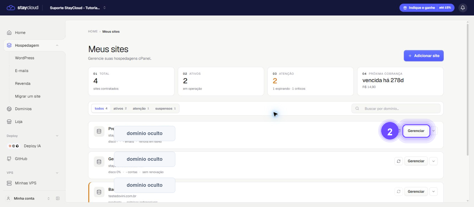Click the staycloud logo
Screen dimensions: 474x207
23,8
